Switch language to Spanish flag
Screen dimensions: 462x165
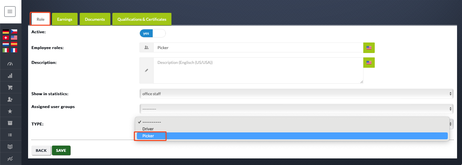tap(14, 44)
